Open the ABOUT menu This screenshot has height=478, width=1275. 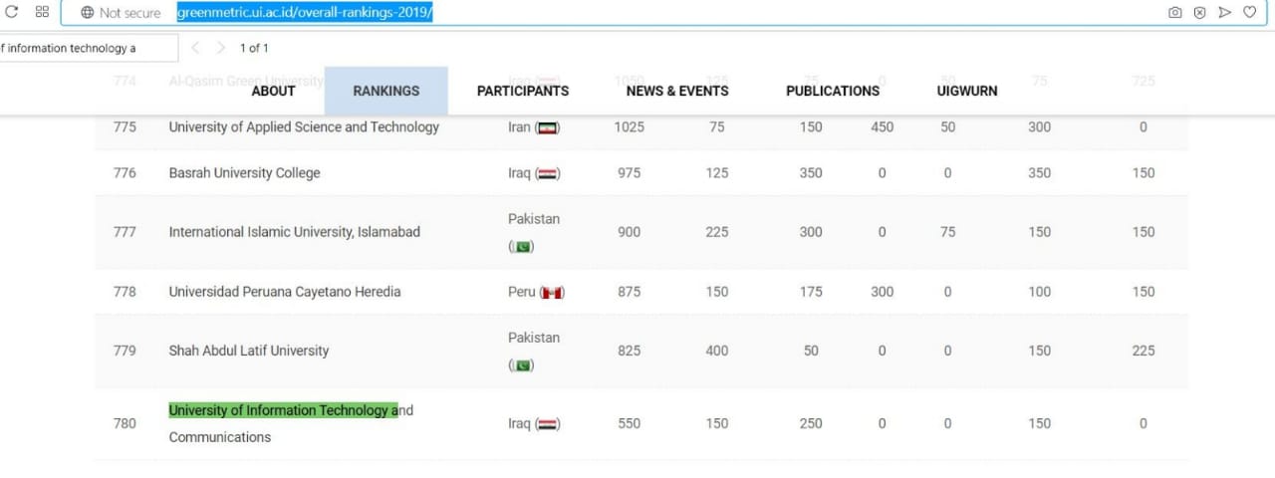tap(273, 91)
